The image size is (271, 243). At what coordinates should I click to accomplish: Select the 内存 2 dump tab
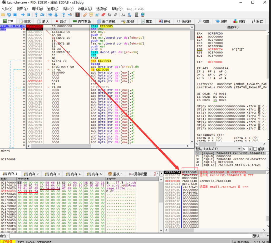pos(31,174)
